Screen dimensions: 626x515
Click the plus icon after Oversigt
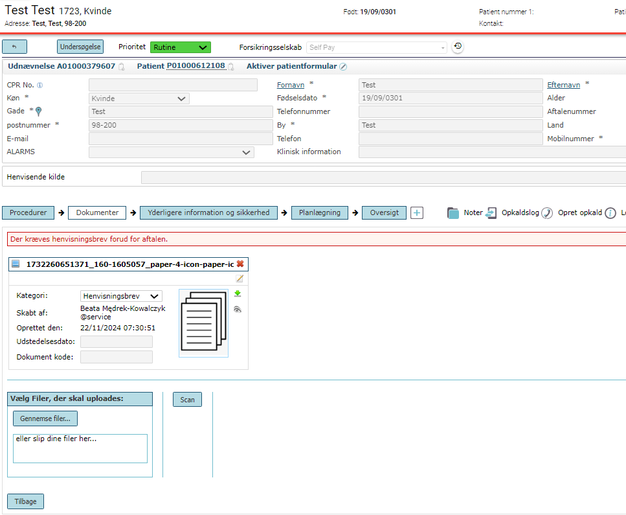pos(417,213)
